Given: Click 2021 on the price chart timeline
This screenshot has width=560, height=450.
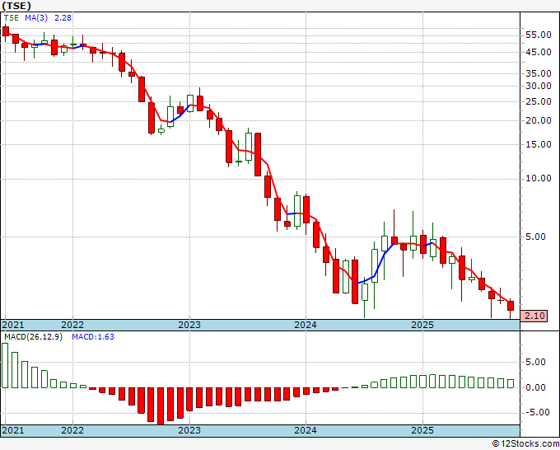Looking at the screenshot, I should pyautogui.click(x=13, y=325).
